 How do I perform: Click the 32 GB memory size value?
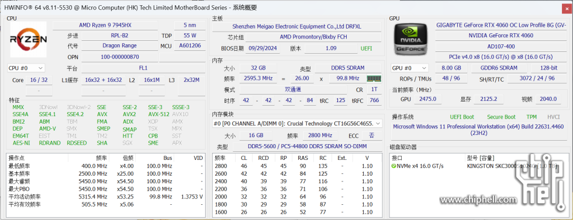(258, 68)
